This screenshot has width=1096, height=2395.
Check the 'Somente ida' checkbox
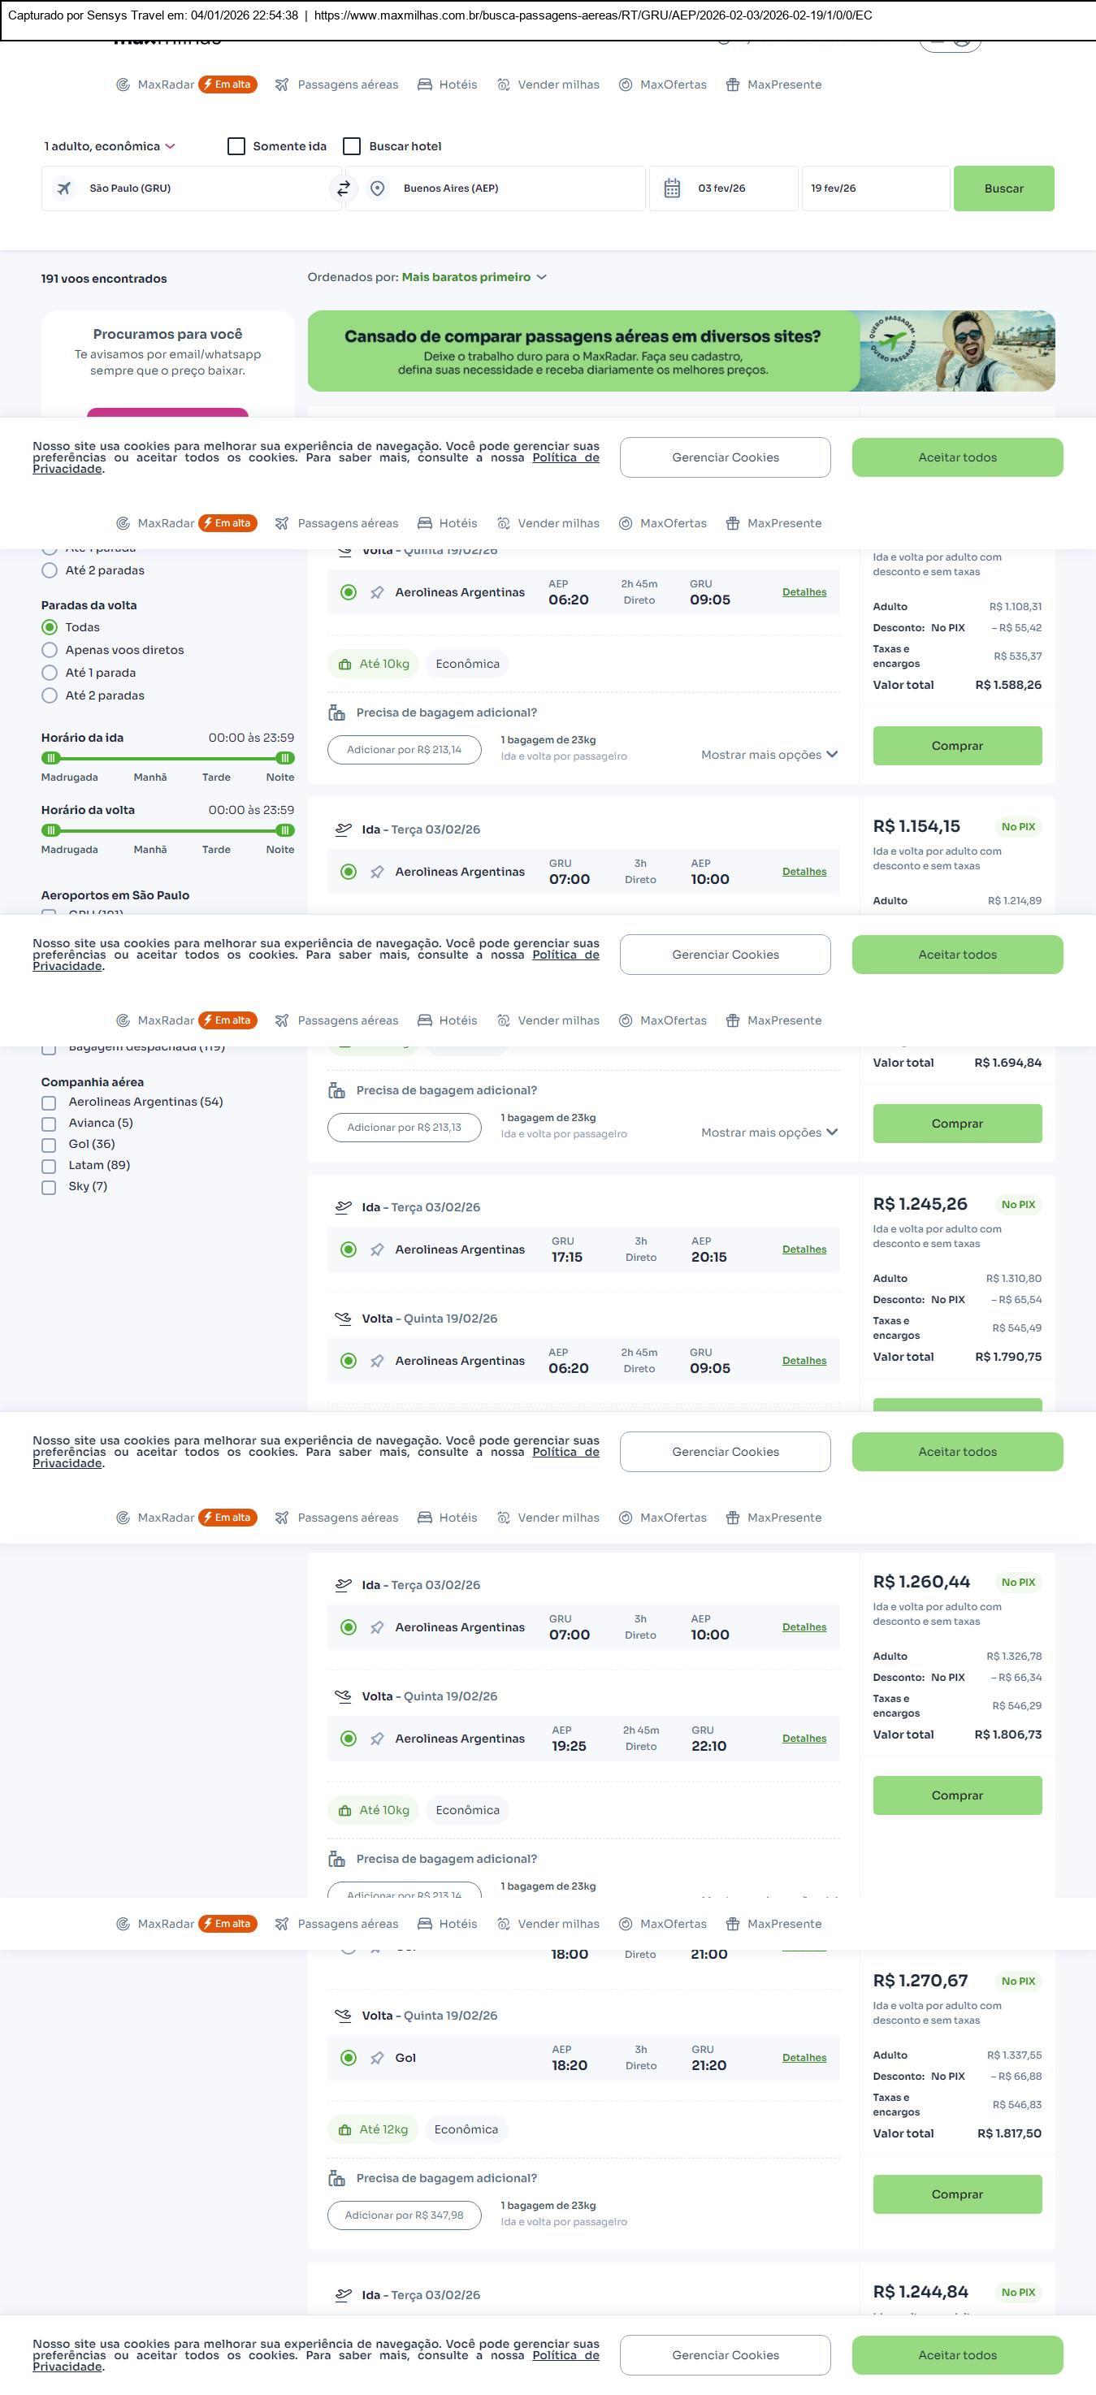pyautogui.click(x=237, y=147)
